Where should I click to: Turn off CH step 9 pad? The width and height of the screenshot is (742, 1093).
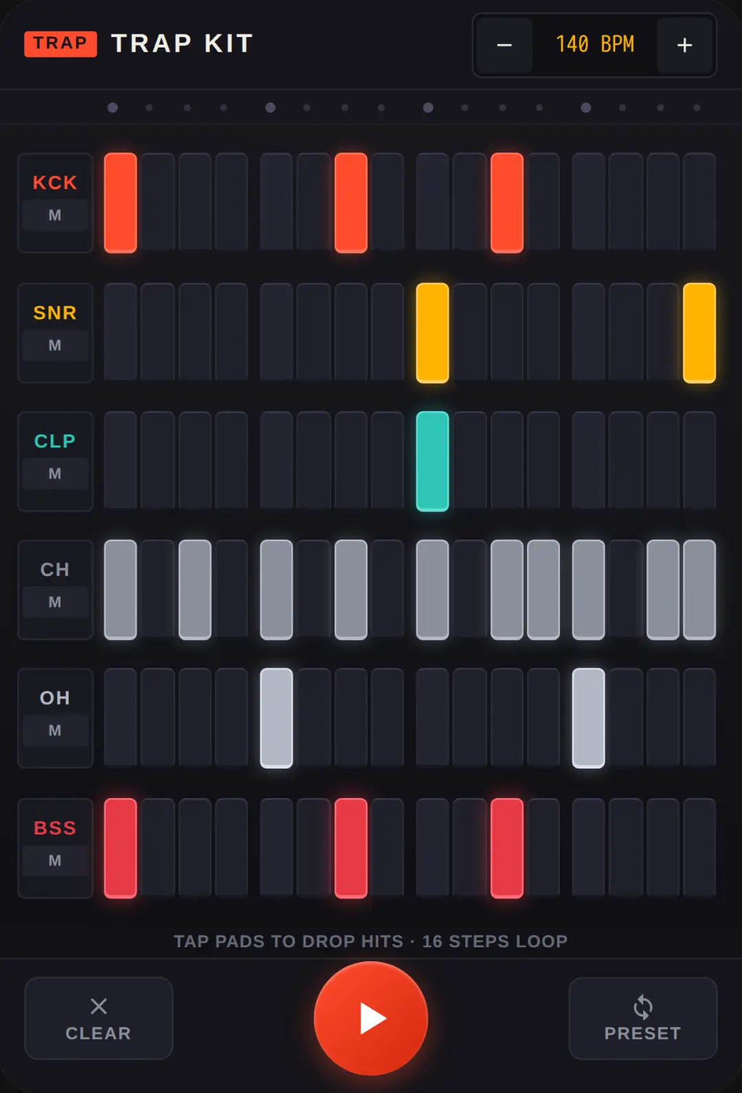click(x=433, y=590)
